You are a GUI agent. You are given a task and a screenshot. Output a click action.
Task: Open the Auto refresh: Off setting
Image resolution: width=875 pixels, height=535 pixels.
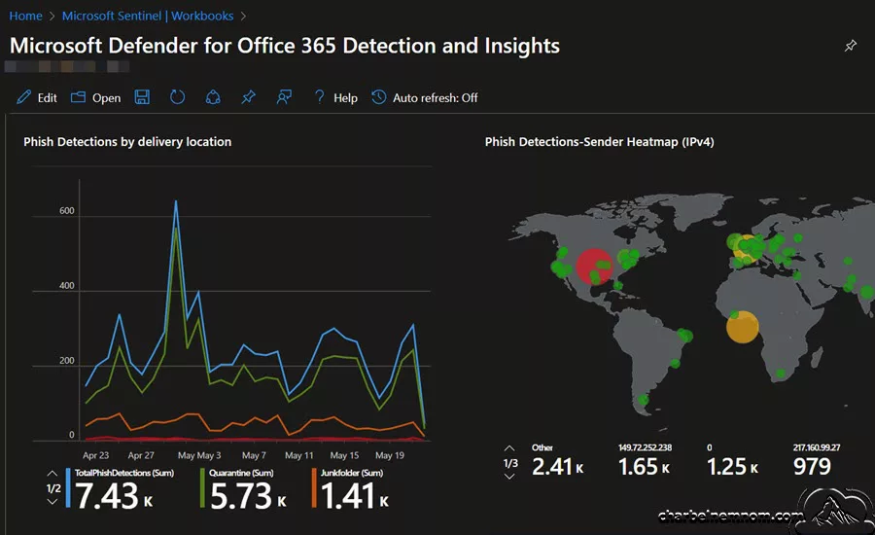(x=436, y=98)
